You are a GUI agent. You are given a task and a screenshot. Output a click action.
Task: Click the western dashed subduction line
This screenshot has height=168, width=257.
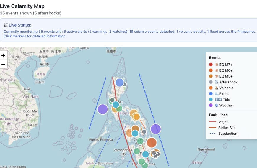(x=98, y=103)
